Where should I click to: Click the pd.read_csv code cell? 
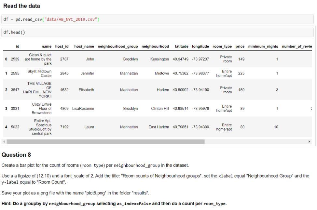point(158,20)
